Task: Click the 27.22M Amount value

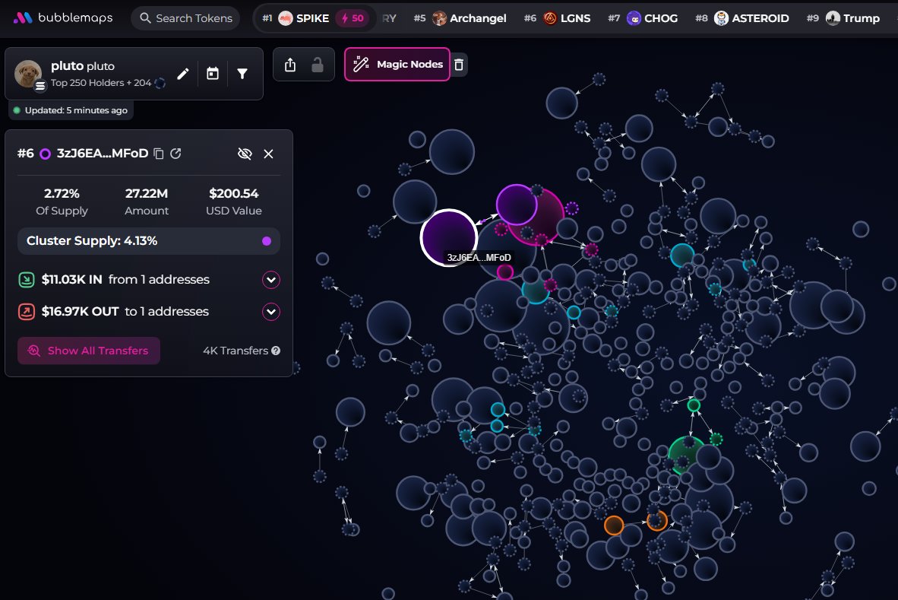Action: (x=147, y=193)
